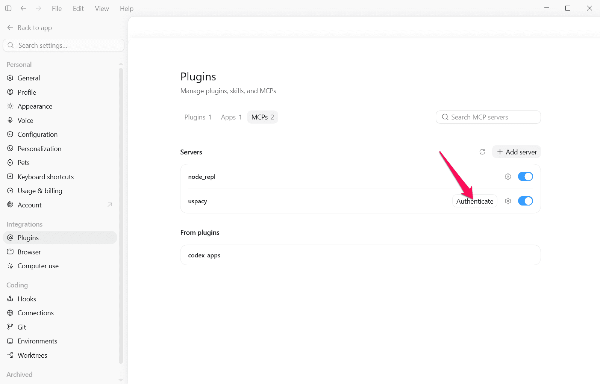Toggle the sidebar panel icon
This screenshot has width=600, height=384.
pos(8,8)
